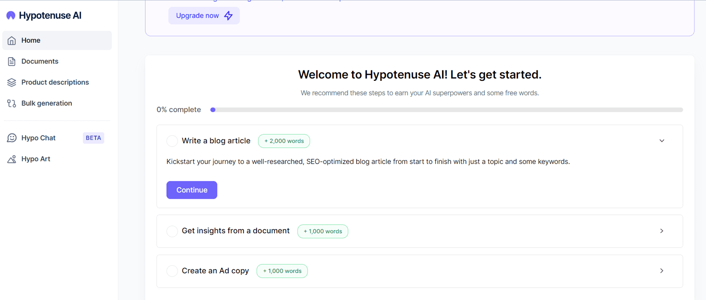The image size is (706, 300).
Task: Click the first + 1,000 words badge for document insights
Action: click(x=323, y=231)
